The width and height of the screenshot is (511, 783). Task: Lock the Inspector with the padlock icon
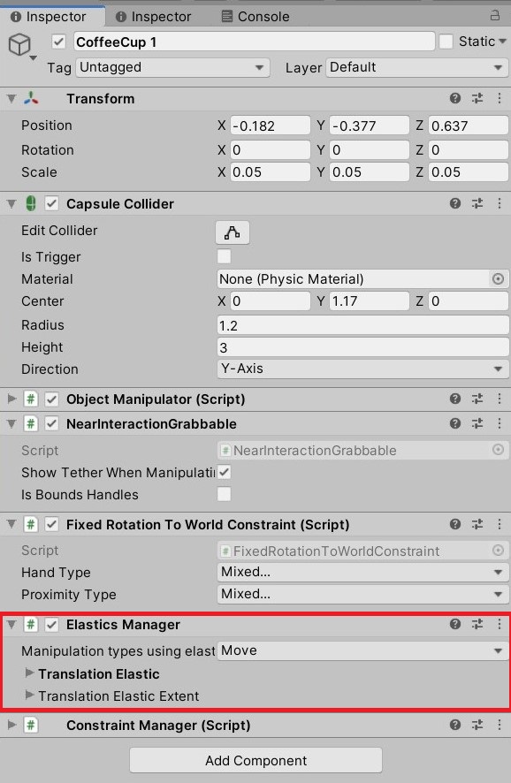coord(494,16)
